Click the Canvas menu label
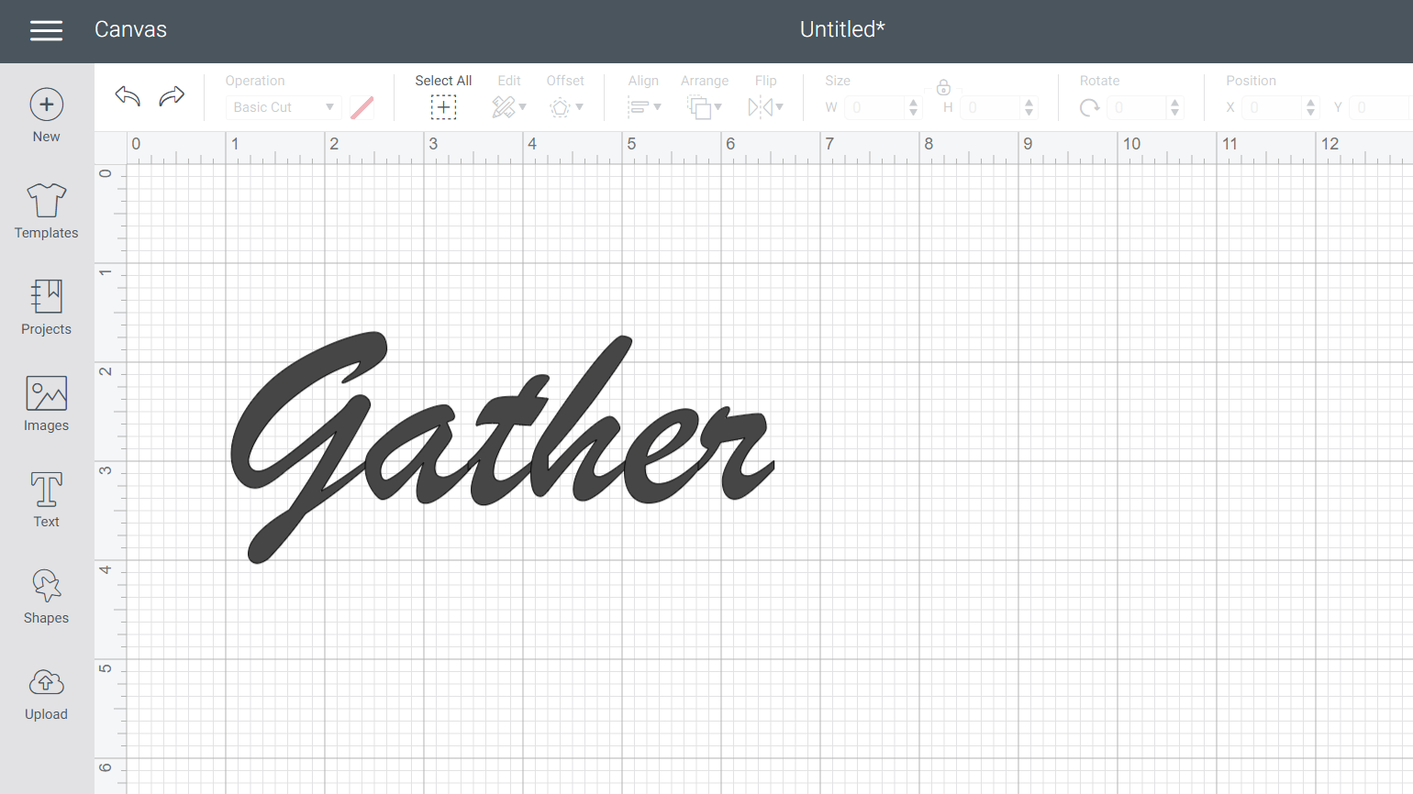 tap(130, 29)
